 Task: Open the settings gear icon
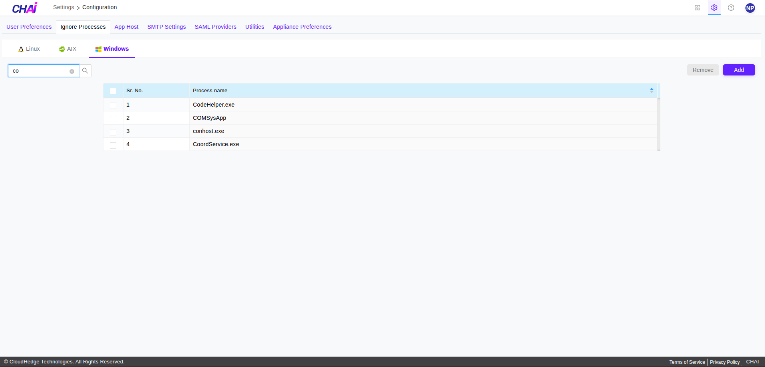714,7
